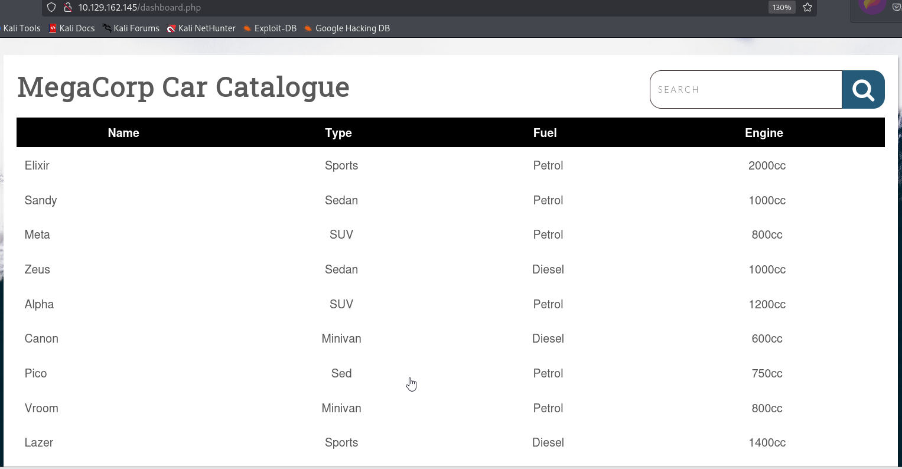Image resolution: width=902 pixels, height=469 pixels.
Task: Open the Kali NetHunter bookmark
Action: click(x=201, y=28)
